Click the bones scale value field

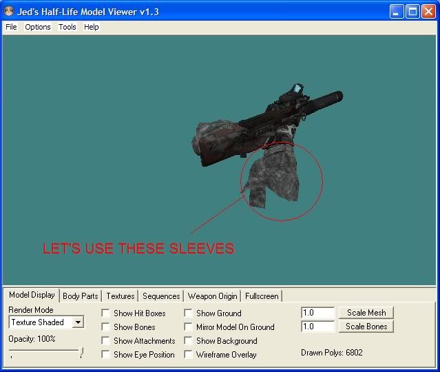(318, 327)
